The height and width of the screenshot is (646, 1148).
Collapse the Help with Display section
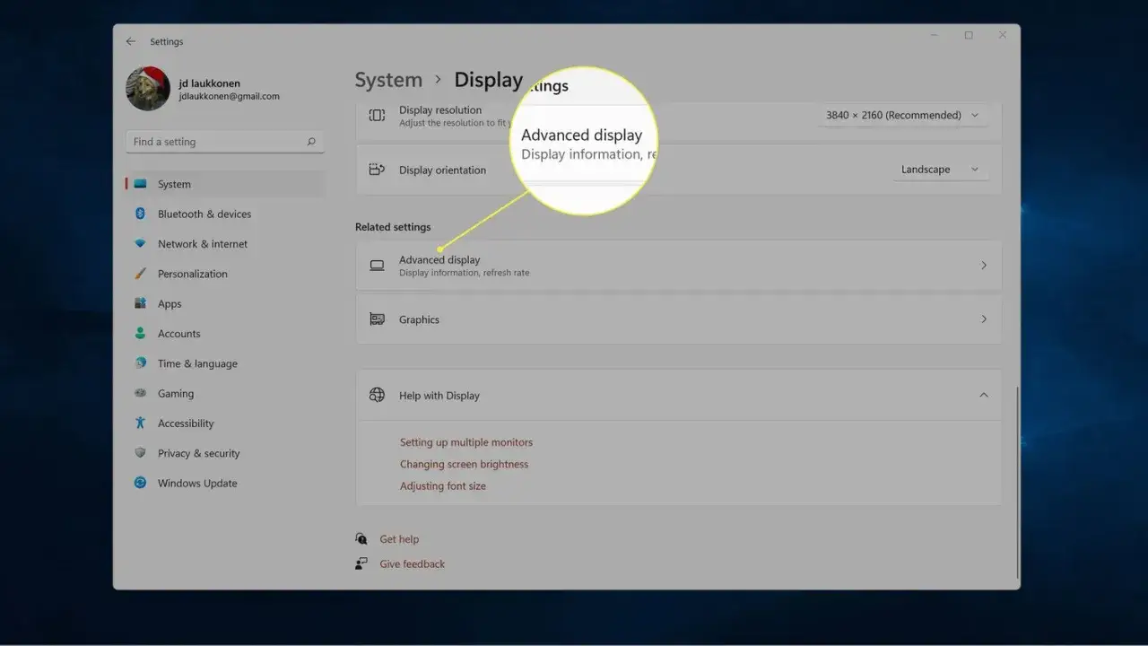click(984, 395)
